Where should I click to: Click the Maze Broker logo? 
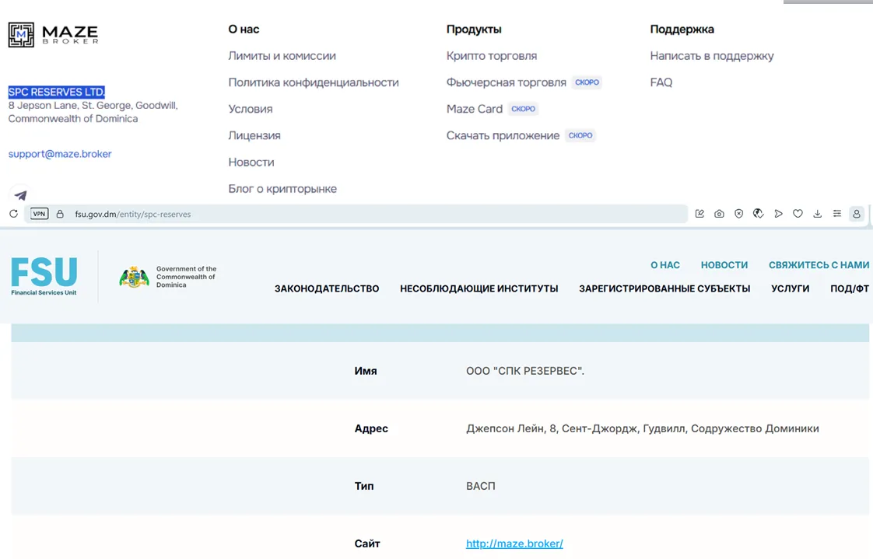[x=54, y=35]
